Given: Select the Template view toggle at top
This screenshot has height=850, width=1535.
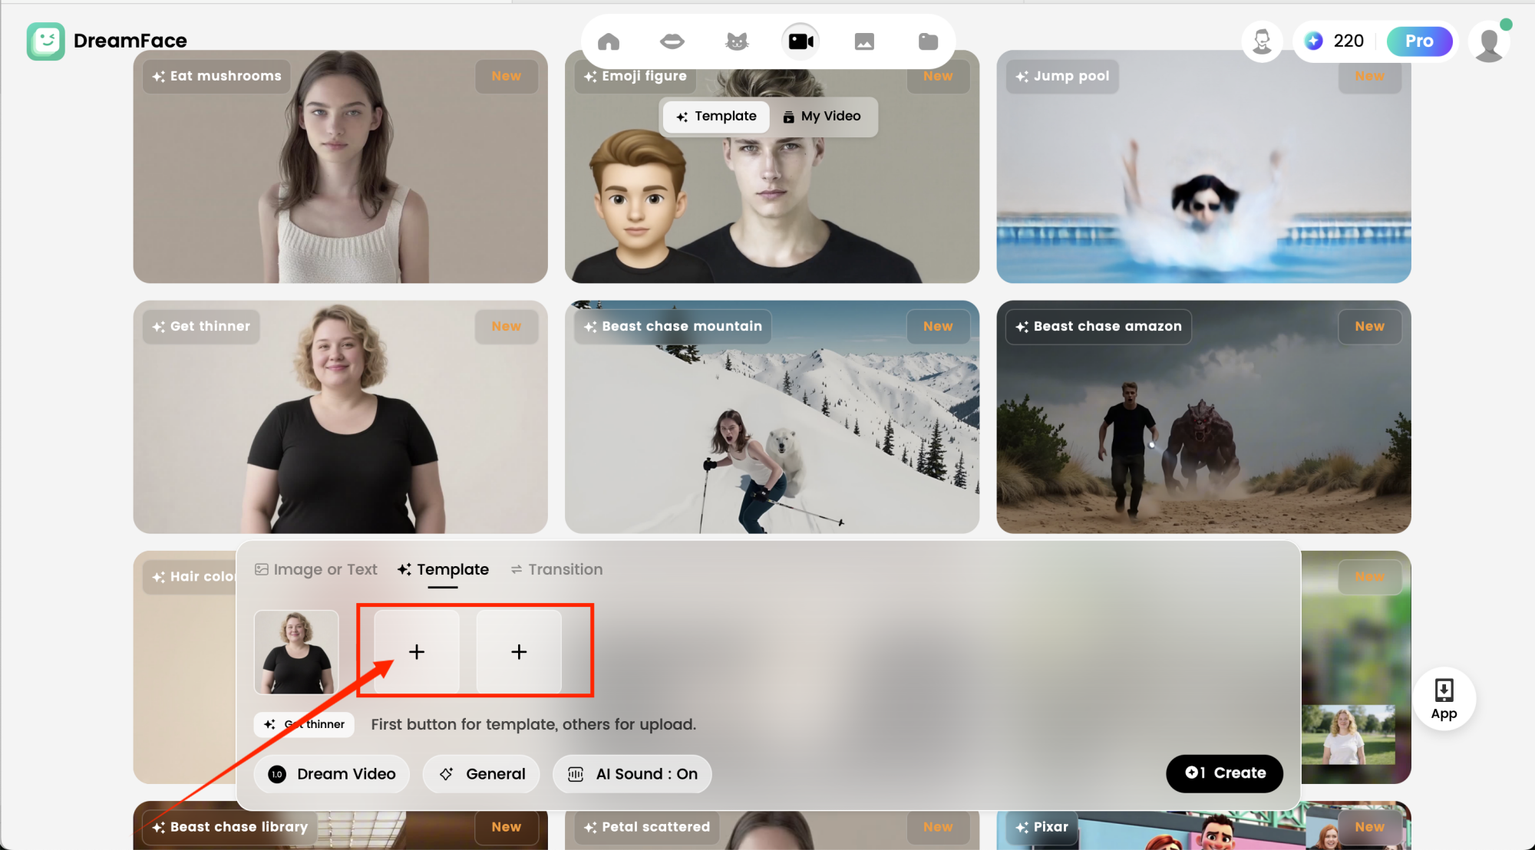Looking at the screenshot, I should pos(716,117).
